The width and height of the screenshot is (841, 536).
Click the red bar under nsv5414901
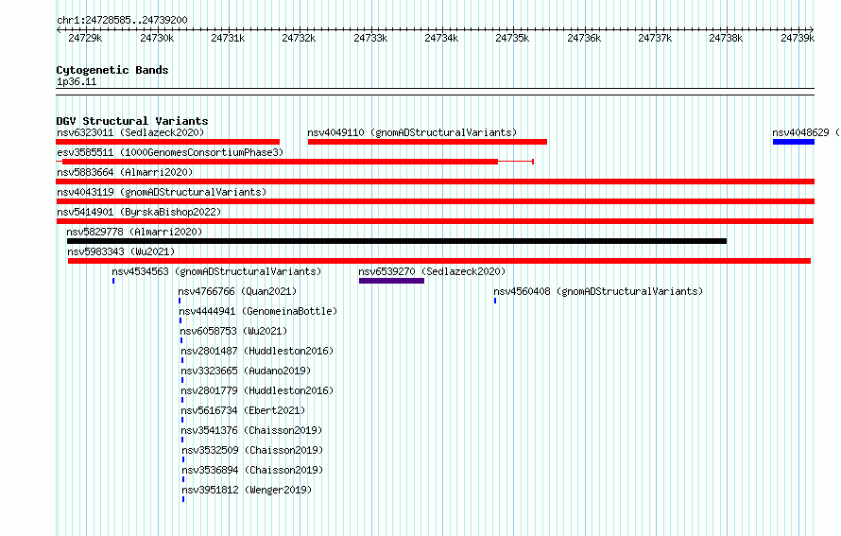click(x=435, y=221)
